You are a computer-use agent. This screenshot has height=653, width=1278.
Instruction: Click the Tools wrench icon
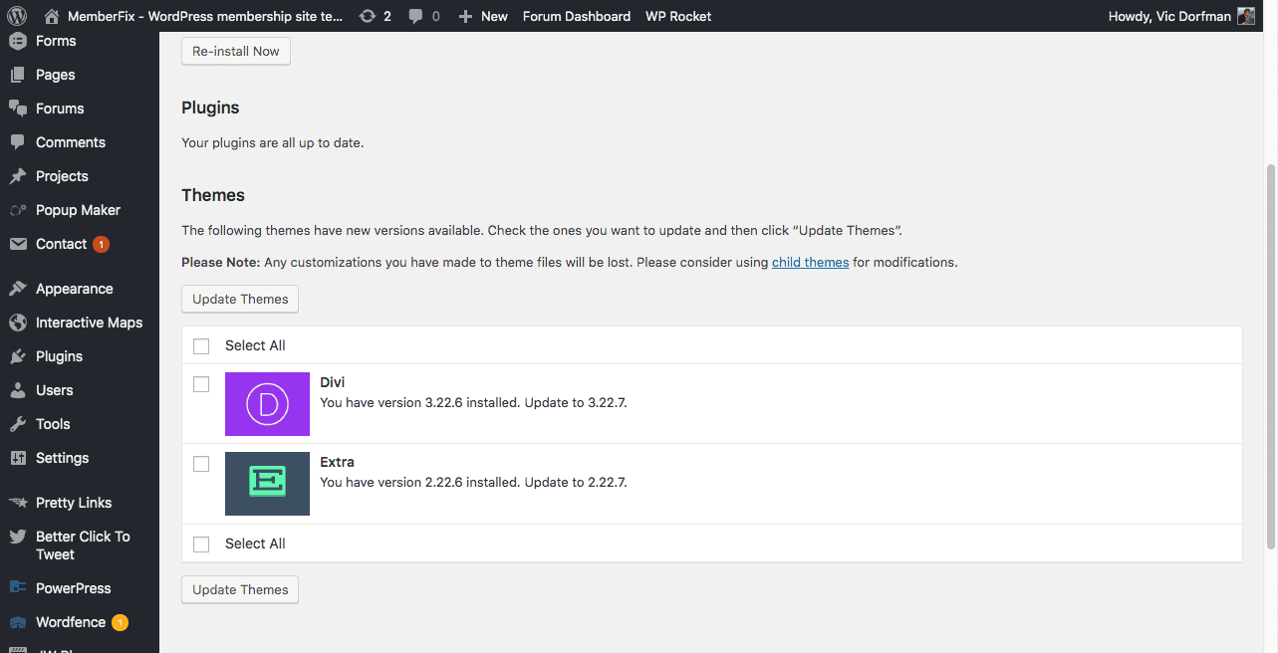click(17, 424)
